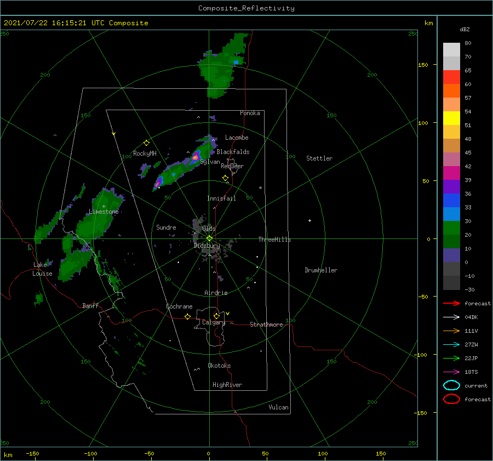Image resolution: width=493 pixels, height=461 pixels.
Task: Click the Blackfalds label on map
Action: (x=233, y=152)
